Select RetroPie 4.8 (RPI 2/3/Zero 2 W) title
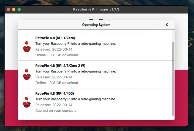The width and height of the screenshot is (194, 131). tap(60, 65)
